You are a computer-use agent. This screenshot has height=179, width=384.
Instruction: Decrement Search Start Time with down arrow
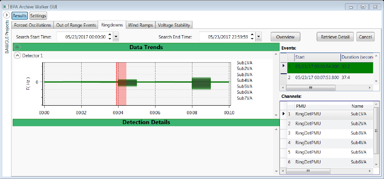point(110,39)
